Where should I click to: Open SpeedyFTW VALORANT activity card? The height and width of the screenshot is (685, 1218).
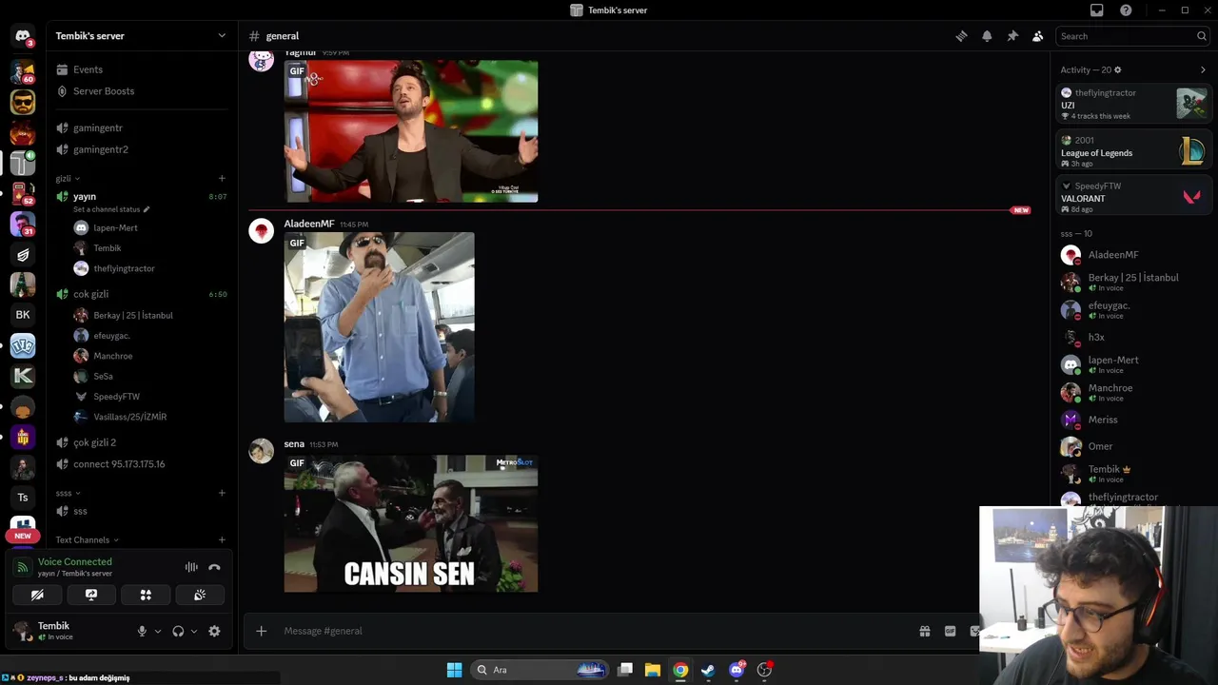click(1134, 197)
